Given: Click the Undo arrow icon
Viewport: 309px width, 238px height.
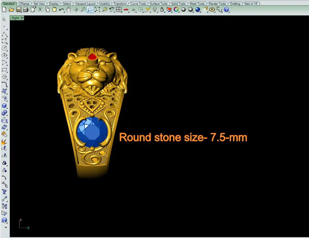Looking at the screenshot, I should 62,10.
